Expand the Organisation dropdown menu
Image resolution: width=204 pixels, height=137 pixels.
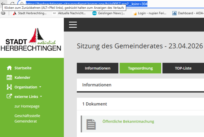click(x=28, y=87)
